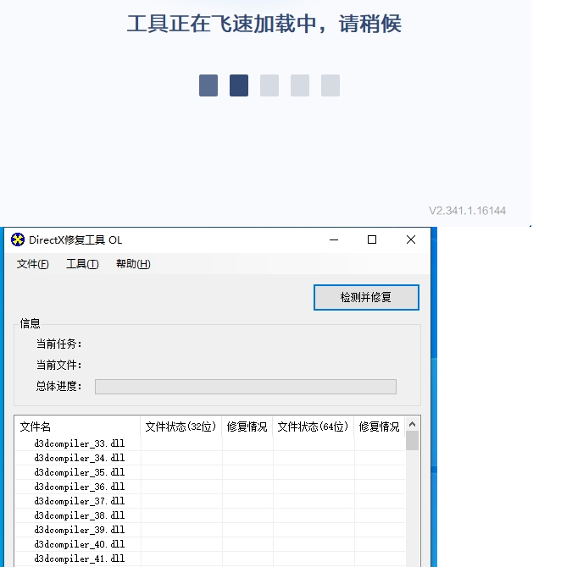Click the first 修复情况 column header

click(247, 427)
